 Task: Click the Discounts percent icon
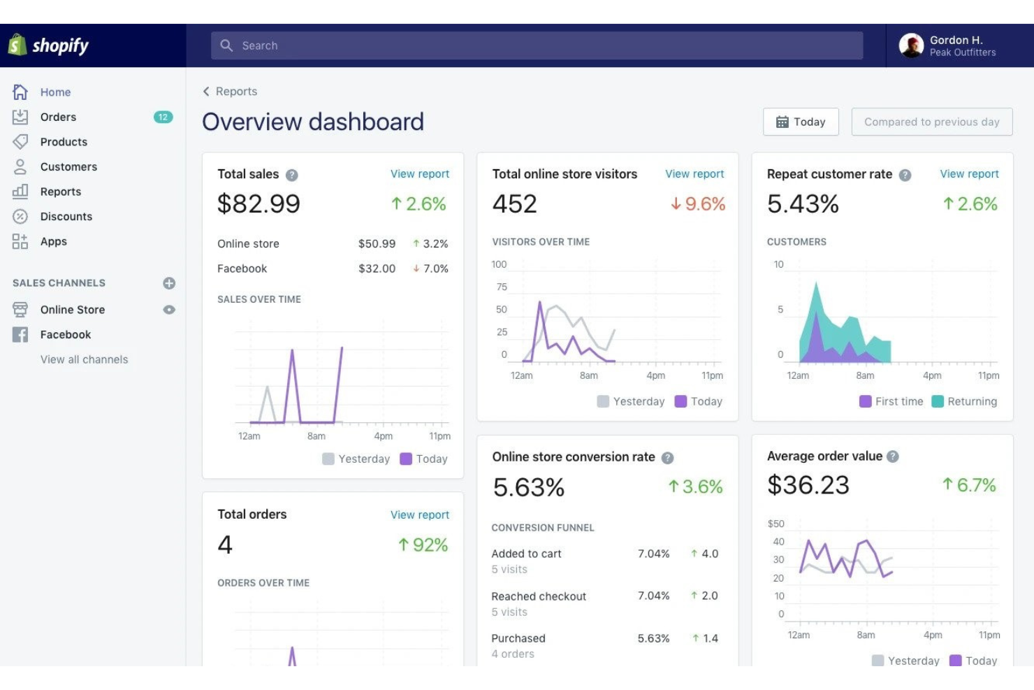20,217
